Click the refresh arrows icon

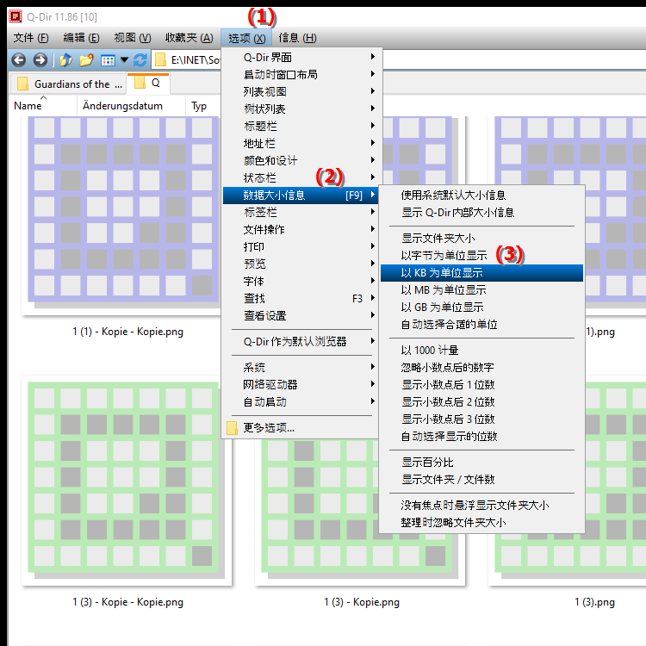140,60
